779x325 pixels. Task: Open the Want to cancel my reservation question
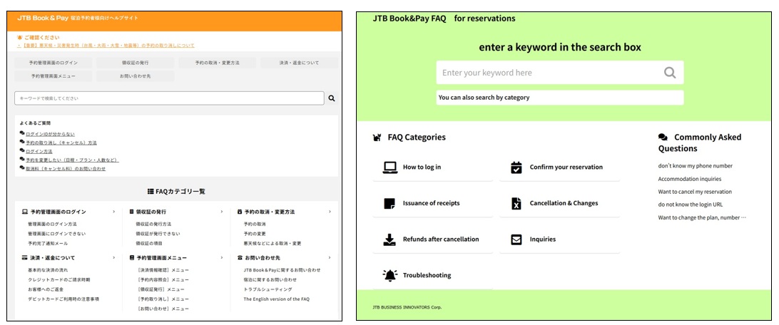pos(695,192)
